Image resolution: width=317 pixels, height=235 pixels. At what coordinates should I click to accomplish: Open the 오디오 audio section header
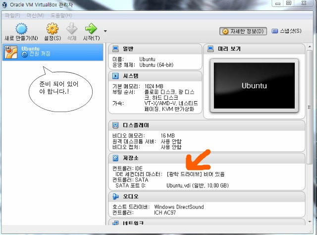(x=207, y=196)
